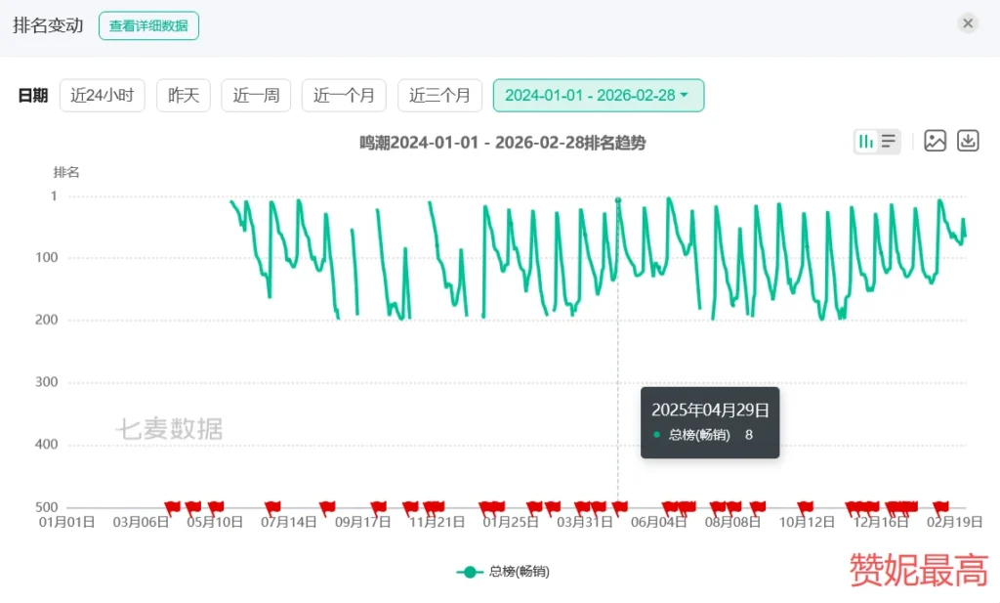
Task: Open the 2024-01-01 - 2026-02-28 date range dropdown
Action: pos(598,96)
